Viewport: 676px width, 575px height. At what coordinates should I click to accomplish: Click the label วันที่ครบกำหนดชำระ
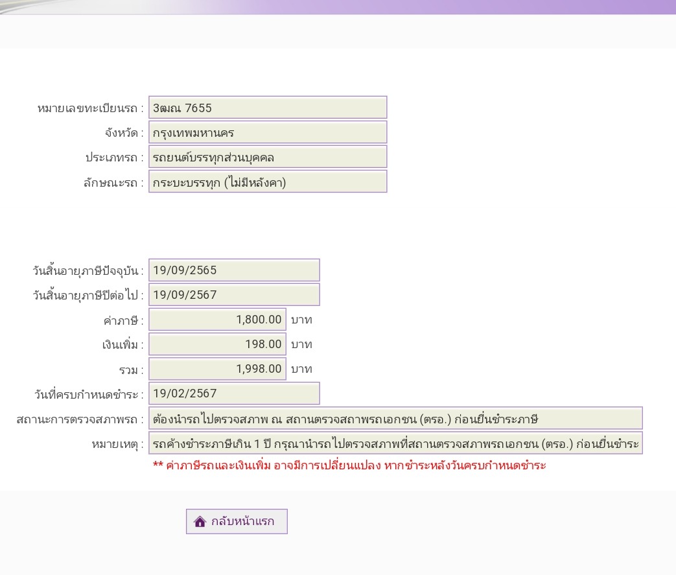[89, 394]
